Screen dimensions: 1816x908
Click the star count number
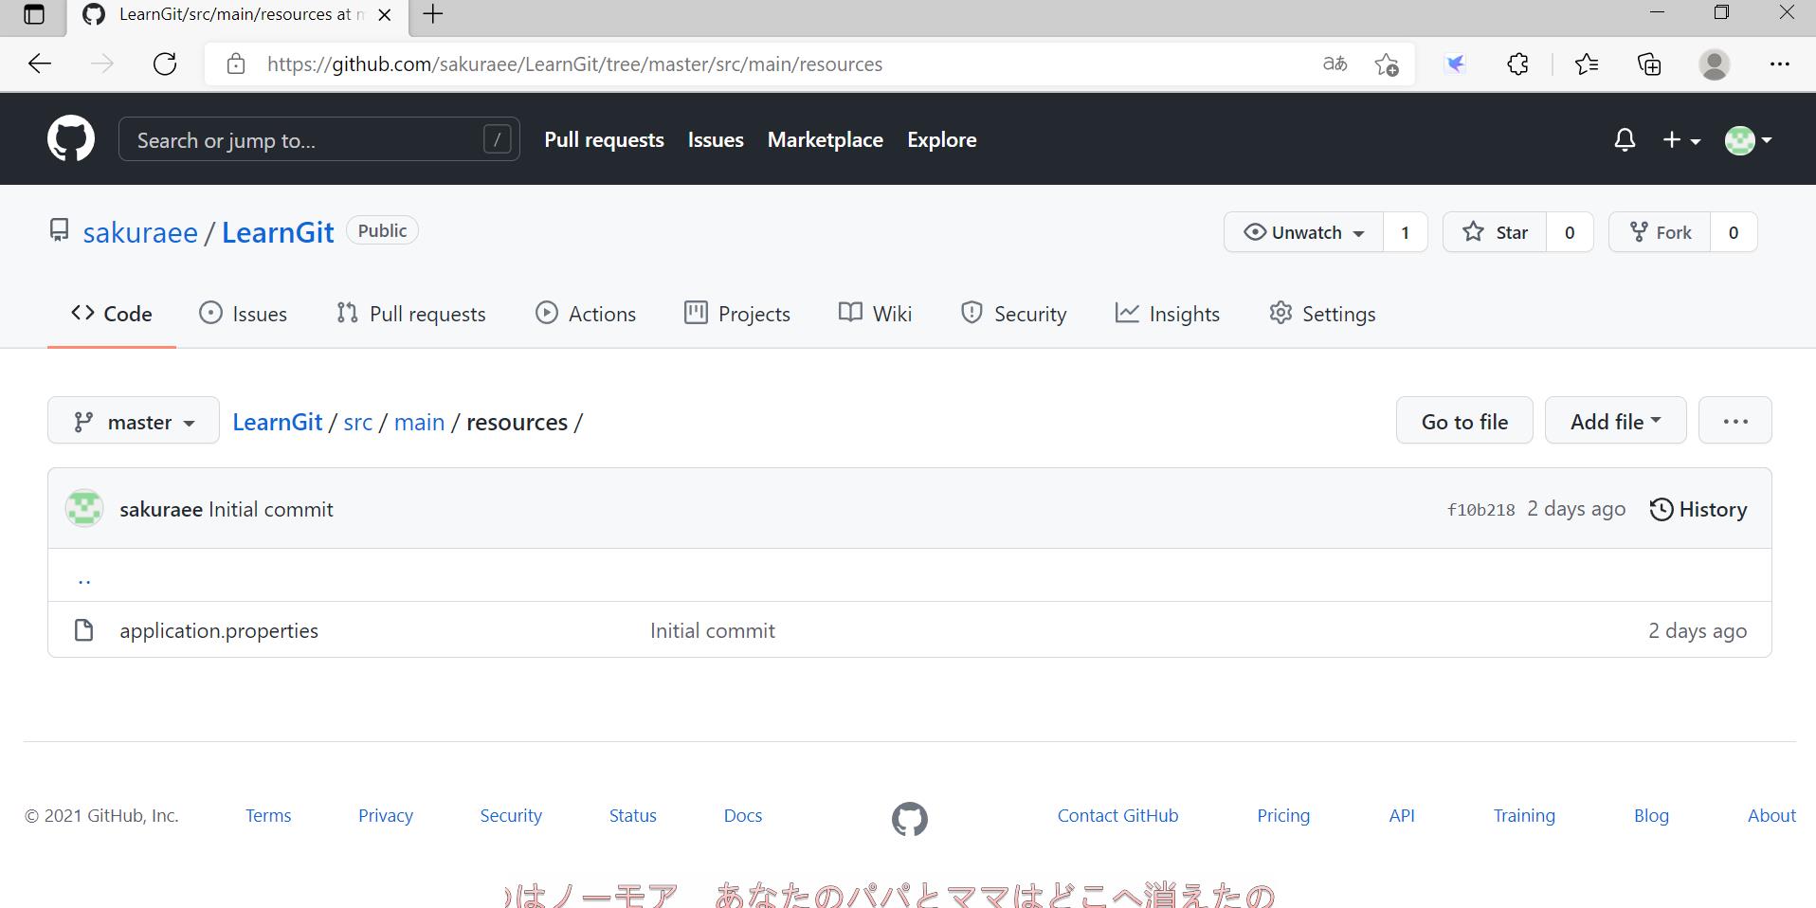[1570, 232]
